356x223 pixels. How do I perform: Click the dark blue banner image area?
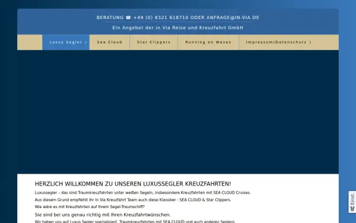click(178, 112)
